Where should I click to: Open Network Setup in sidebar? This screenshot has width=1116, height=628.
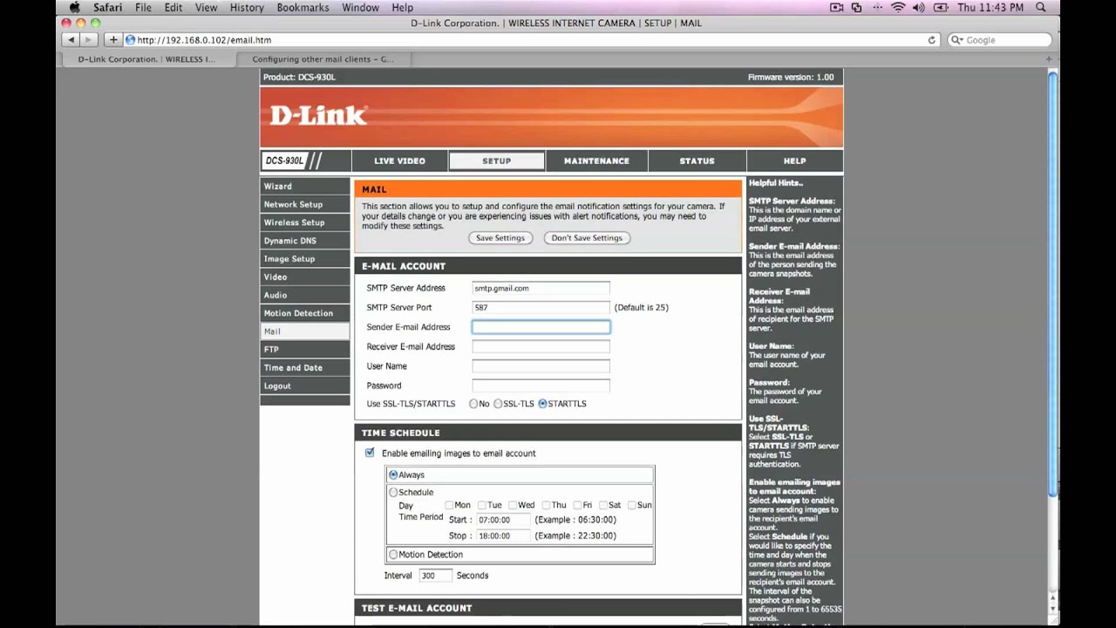pos(304,204)
